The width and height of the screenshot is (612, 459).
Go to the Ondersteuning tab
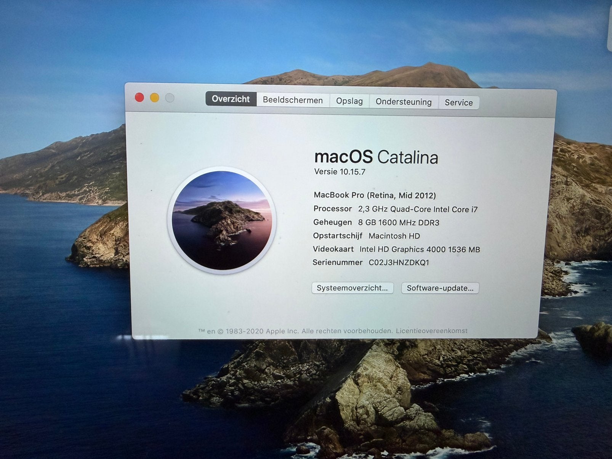click(404, 102)
